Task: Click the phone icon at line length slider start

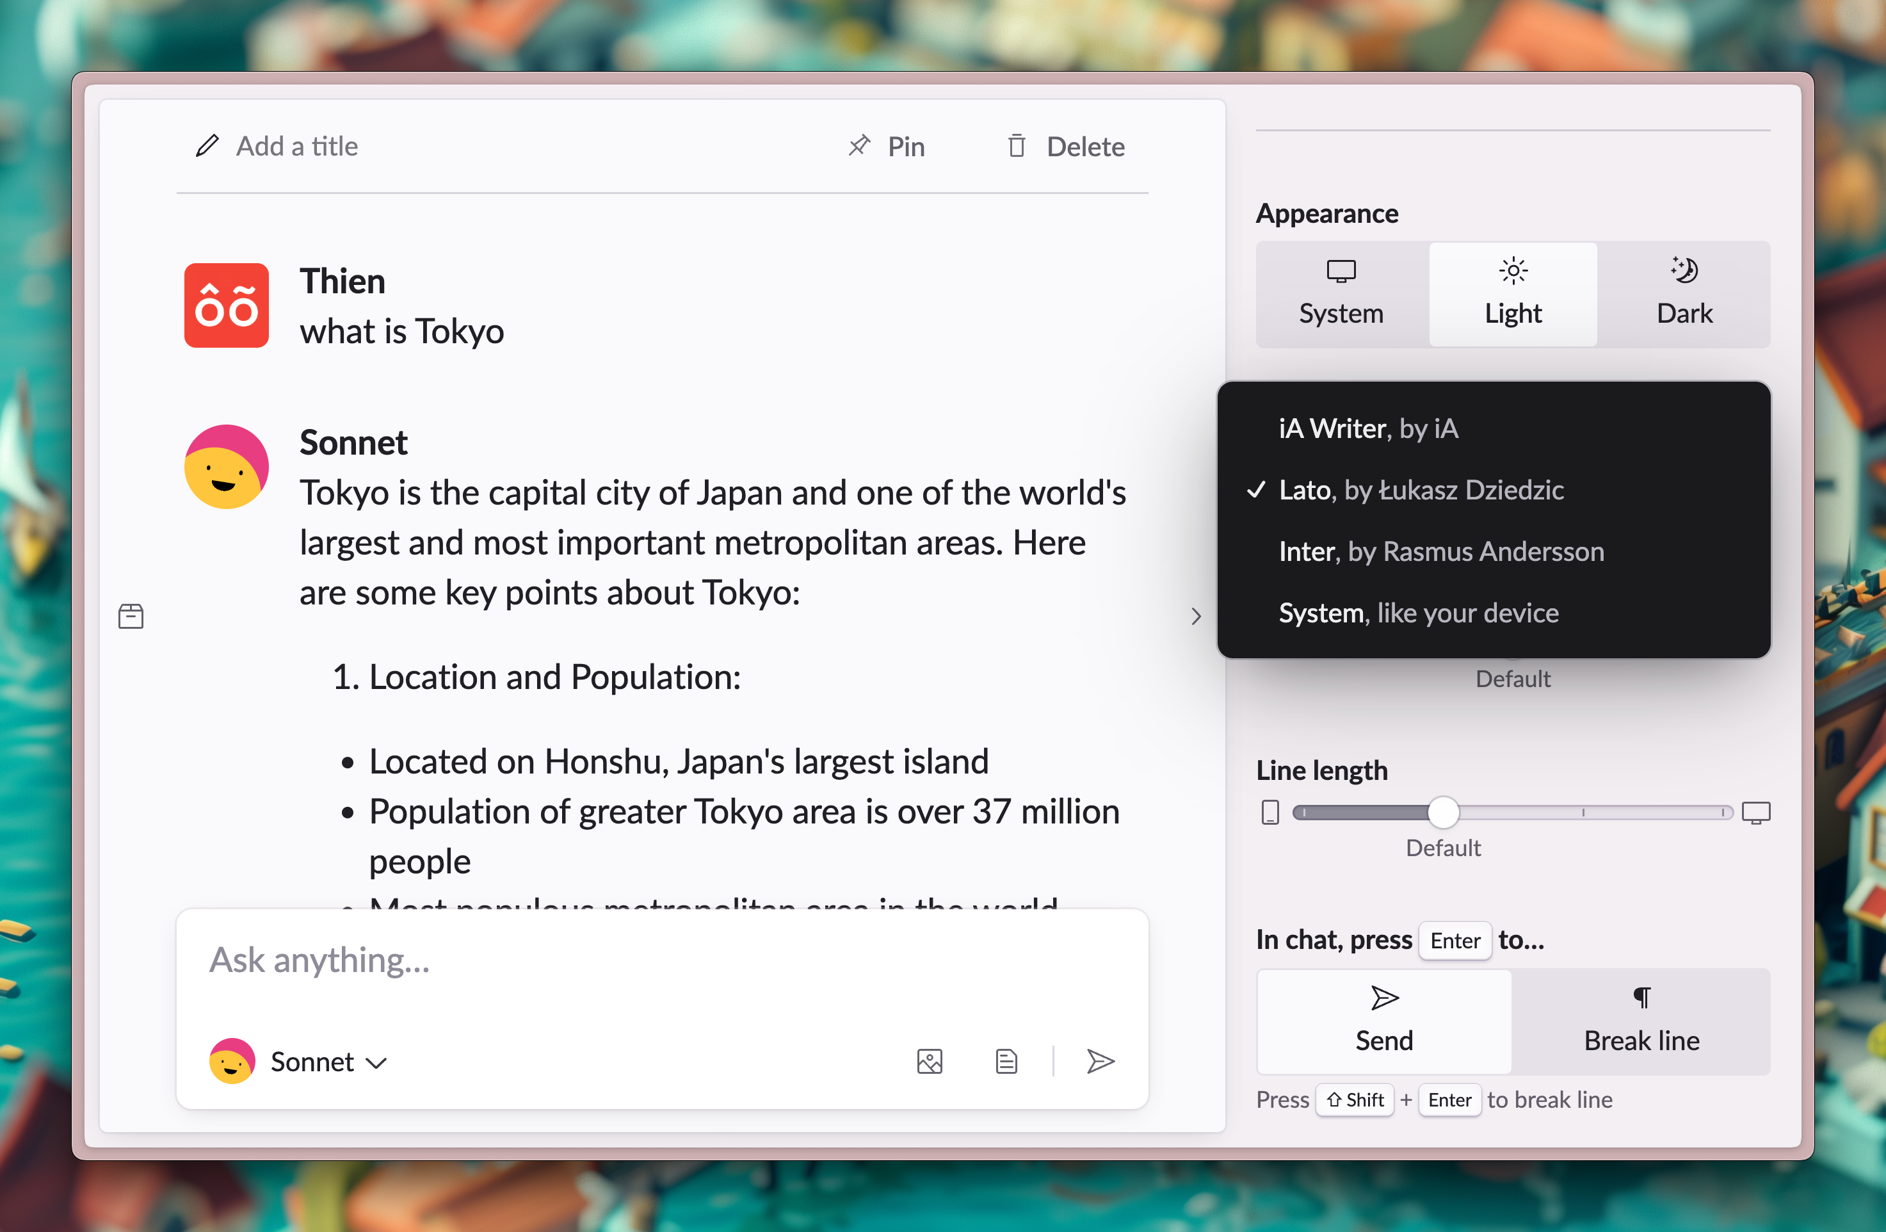Action: click(1270, 813)
